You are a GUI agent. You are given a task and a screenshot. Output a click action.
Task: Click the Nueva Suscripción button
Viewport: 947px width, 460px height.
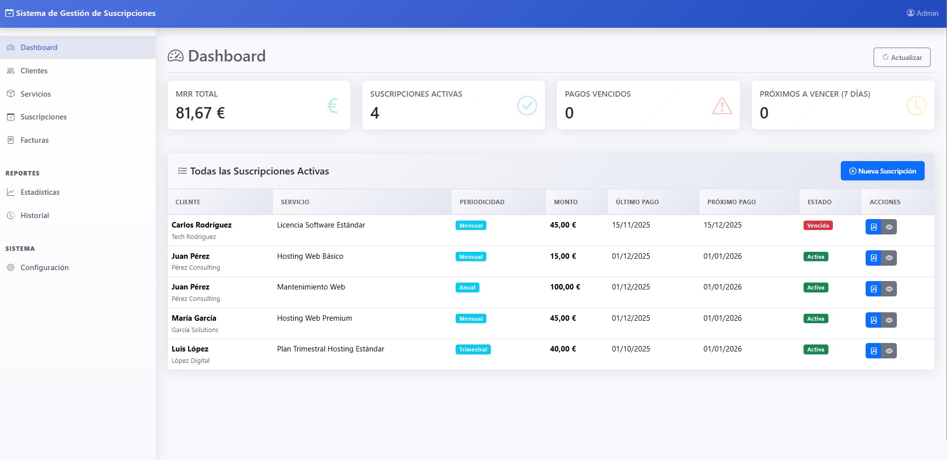click(882, 171)
